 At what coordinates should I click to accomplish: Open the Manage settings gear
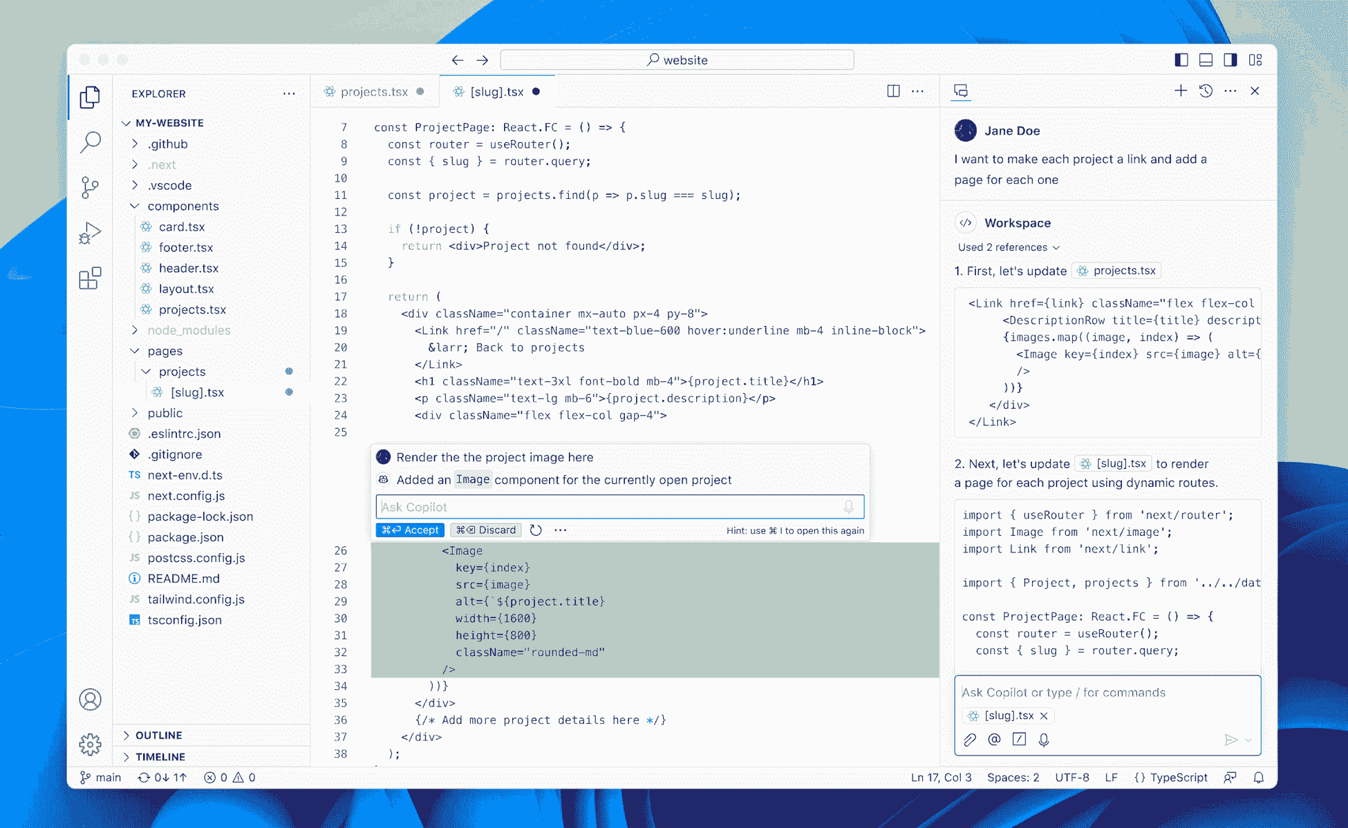tap(90, 744)
